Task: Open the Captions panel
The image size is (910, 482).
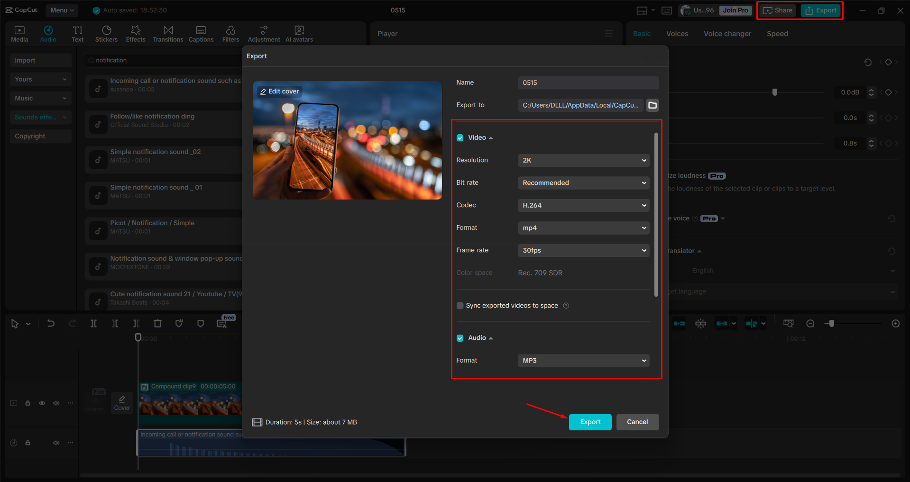Action: 201,33
